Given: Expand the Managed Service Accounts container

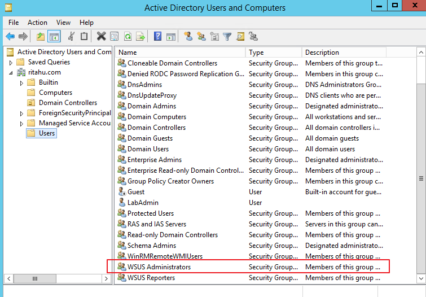Looking at the screenshot, I should tap(21, 124).
